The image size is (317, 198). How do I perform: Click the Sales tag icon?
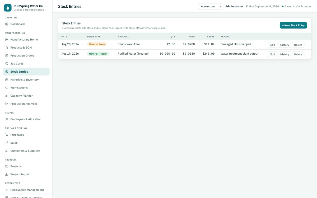point(7,143)
